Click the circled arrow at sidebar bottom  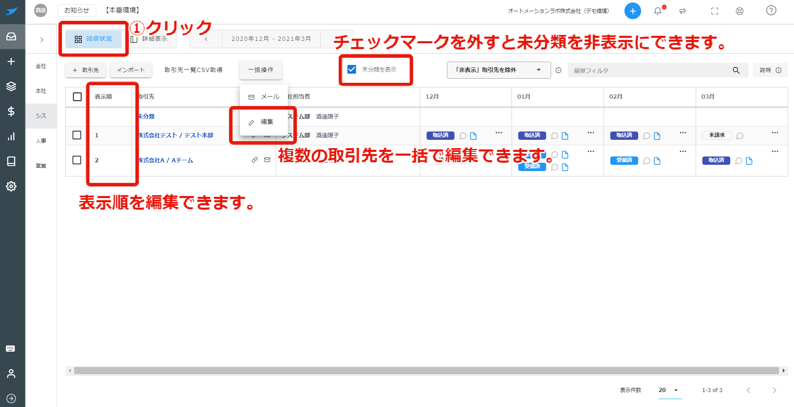11,398
